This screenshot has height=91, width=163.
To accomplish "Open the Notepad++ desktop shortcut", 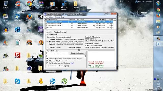I will click(40, 57).
